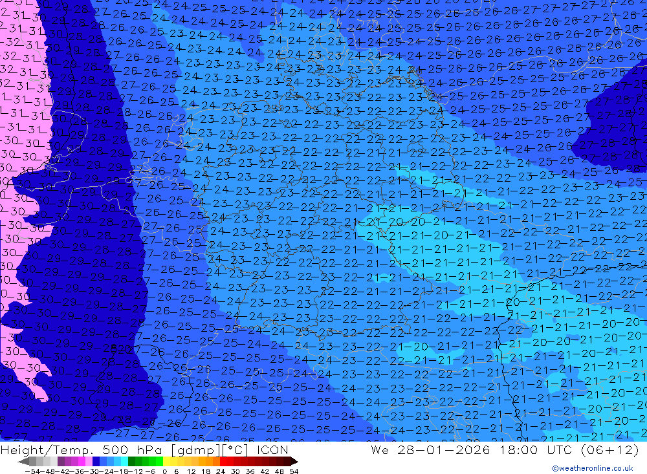647x474 pixels.
Task: Click the -54 value on the legend scale
Action: (x=32, y=471)
